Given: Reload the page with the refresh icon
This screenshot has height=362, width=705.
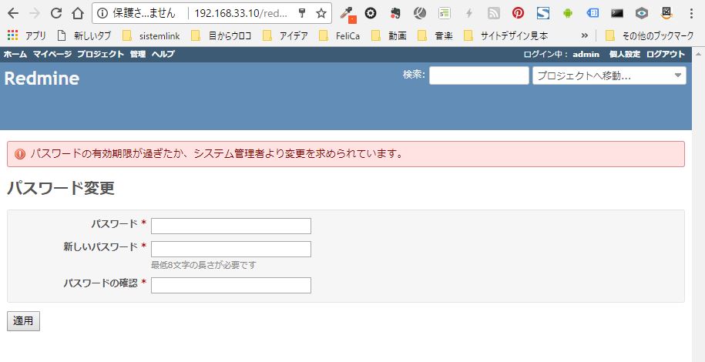Looking at the screenshot, I should (56, 13).
